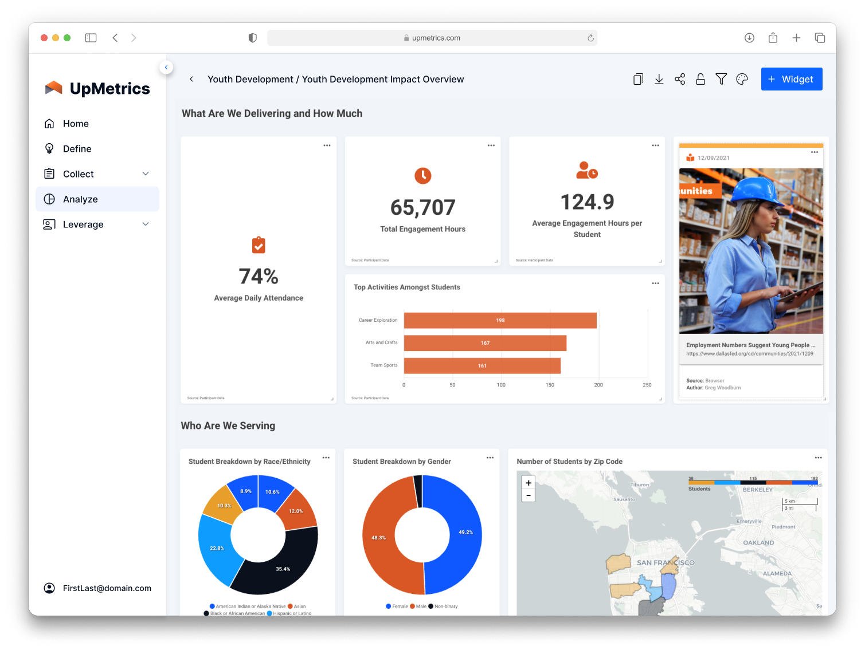The height and width of the screenshot is (650, 865).
Task: Add a new Widget
Action: (x=792, y=79)
